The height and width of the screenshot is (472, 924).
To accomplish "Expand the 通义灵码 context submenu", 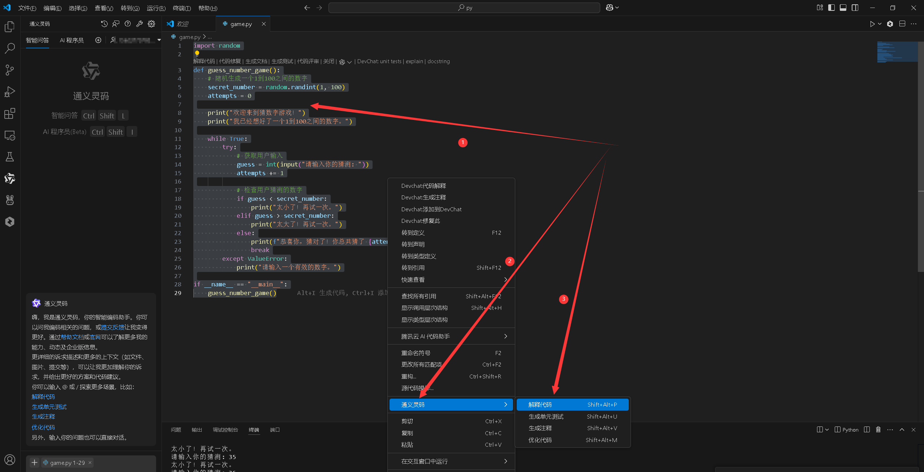I will pos(451,404).
